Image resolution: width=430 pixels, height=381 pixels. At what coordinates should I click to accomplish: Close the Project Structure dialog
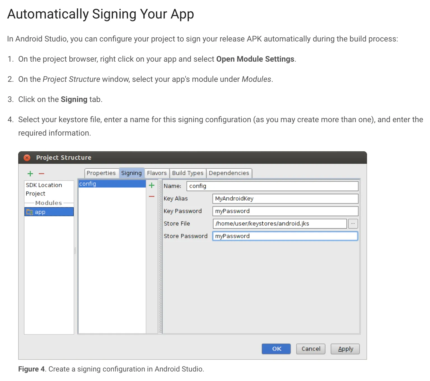point(27,158)
